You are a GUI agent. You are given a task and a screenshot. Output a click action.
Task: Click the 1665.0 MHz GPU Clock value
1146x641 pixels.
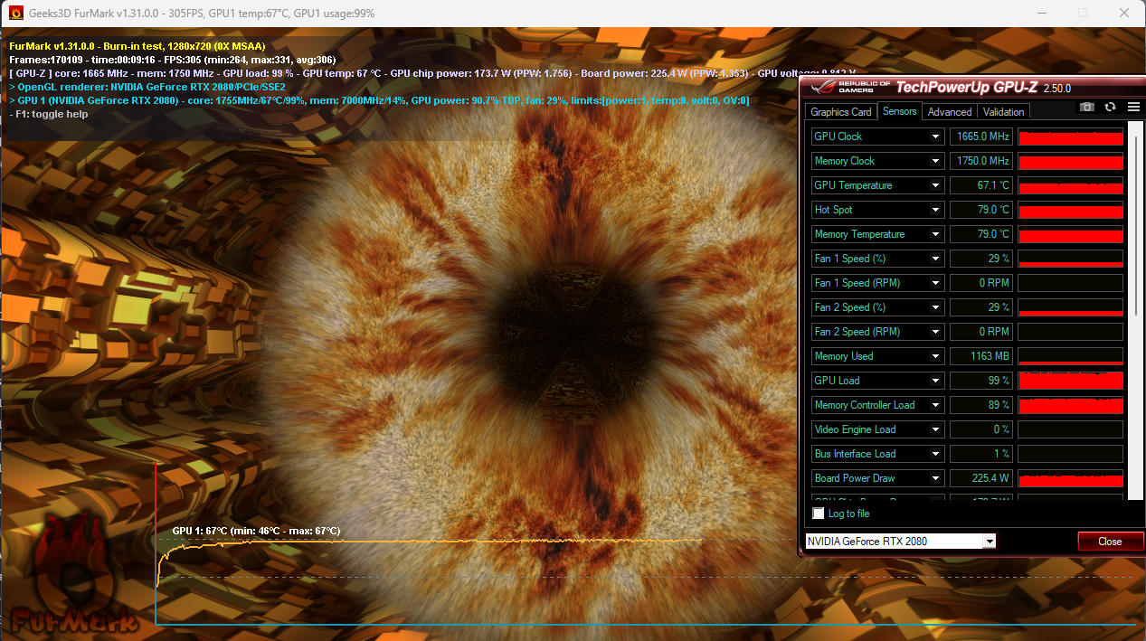980,137
